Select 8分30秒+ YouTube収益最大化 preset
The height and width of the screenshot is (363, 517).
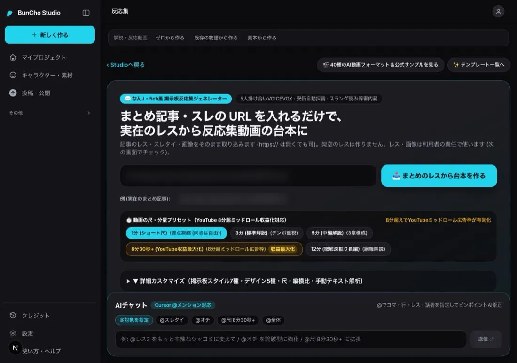point(214,249)
